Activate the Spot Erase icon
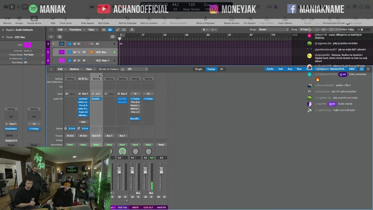This screenshot has height=210, width=373. click(x=103, y=19)
